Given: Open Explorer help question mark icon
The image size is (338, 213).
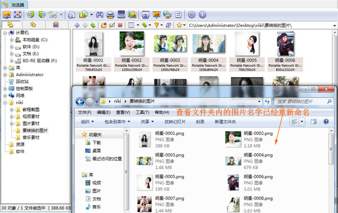Looking at the screenshot, I should [x=326, y=122].
